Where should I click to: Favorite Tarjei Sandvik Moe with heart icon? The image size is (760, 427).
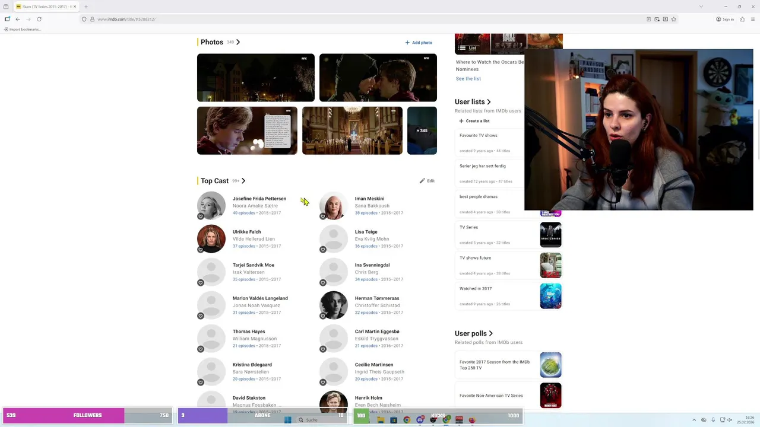(x=201, y=283)
